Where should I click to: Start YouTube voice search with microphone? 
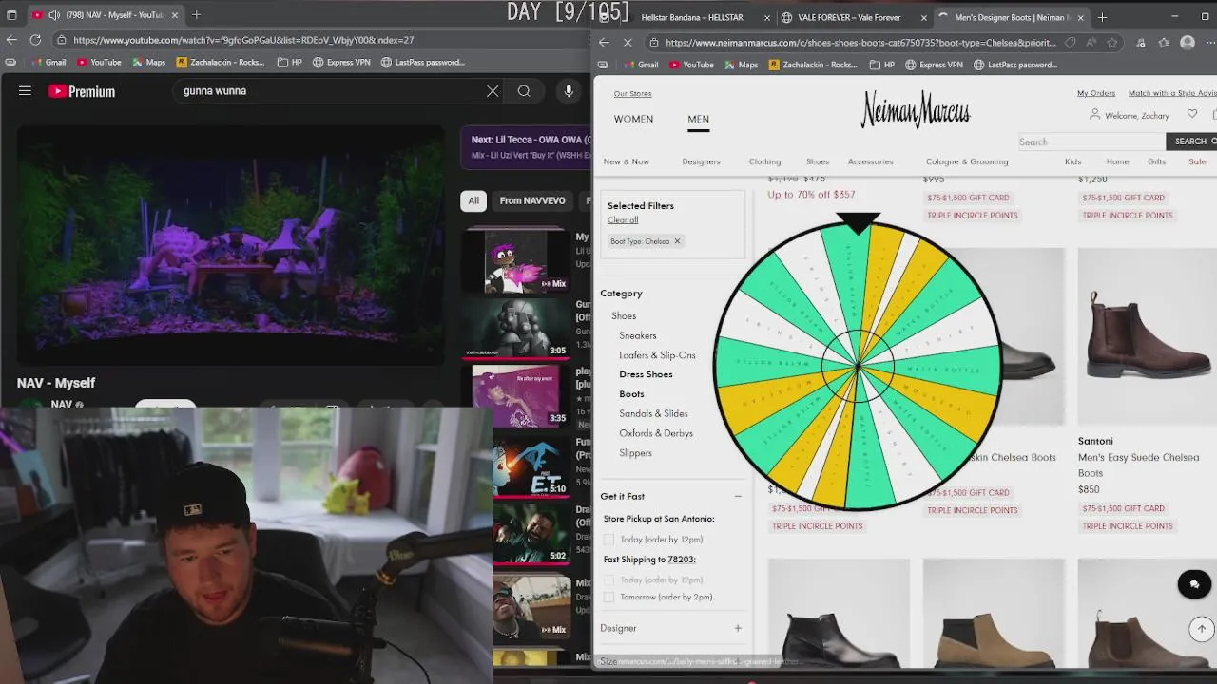coord(569,91)
